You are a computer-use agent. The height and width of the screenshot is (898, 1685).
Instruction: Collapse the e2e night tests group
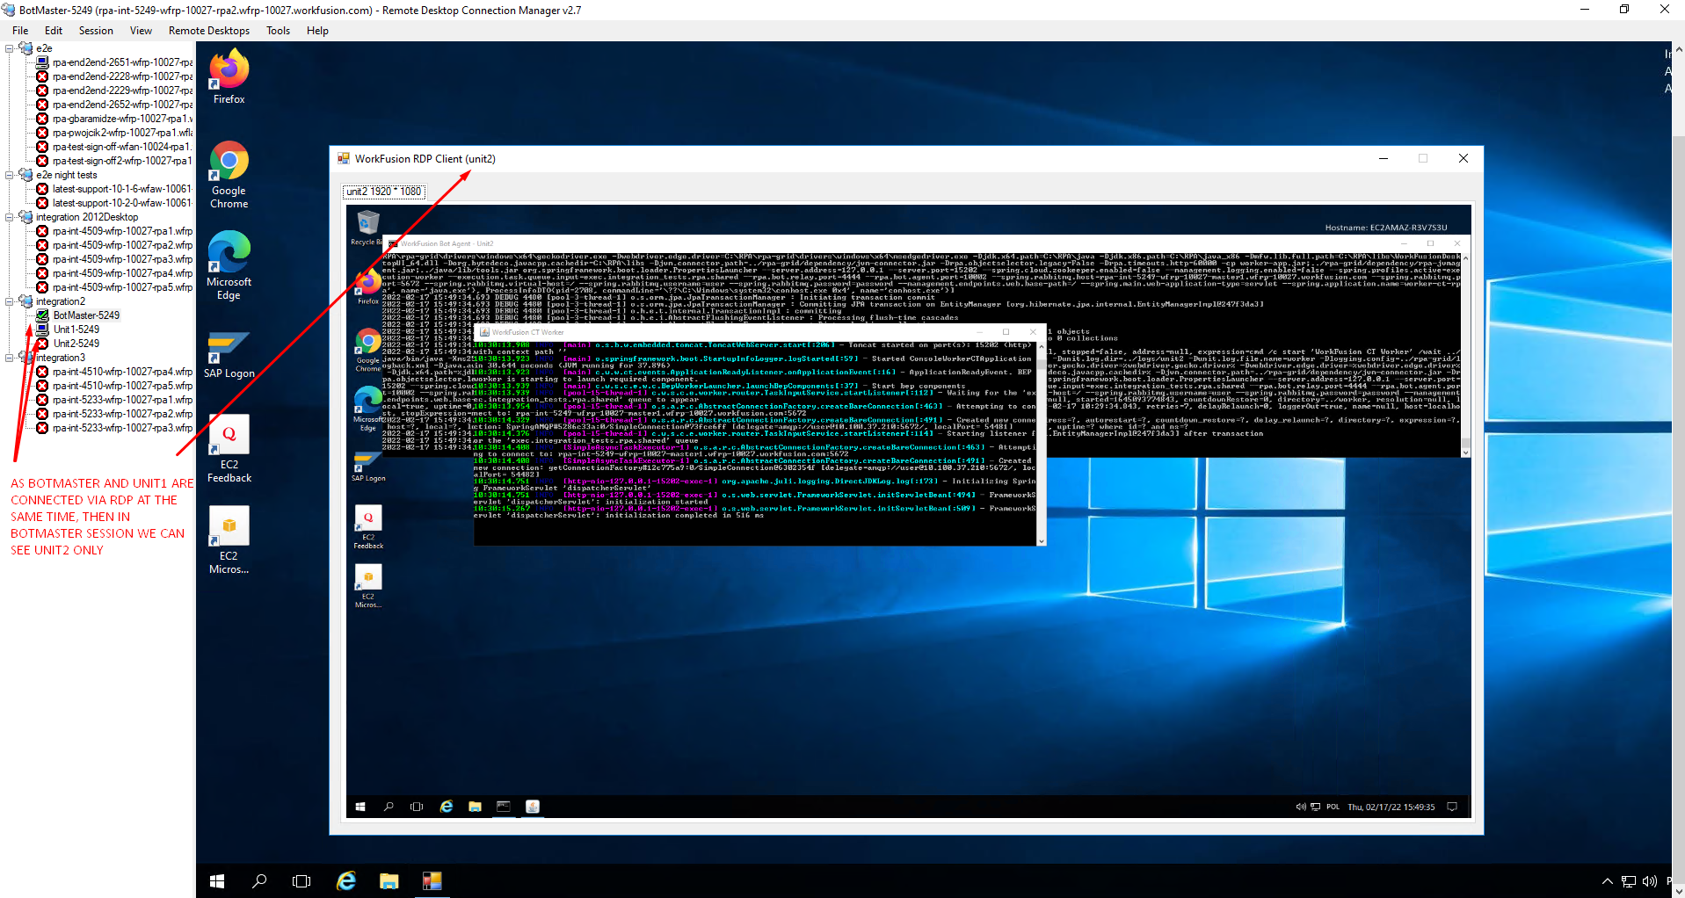point(10,175)
